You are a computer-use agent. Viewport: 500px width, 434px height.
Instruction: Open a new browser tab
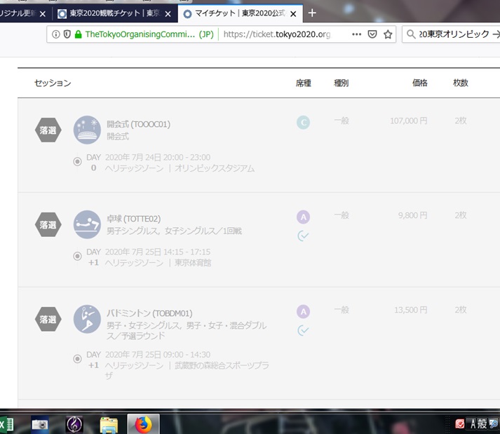pyautogui.click(x=312, y=13)
